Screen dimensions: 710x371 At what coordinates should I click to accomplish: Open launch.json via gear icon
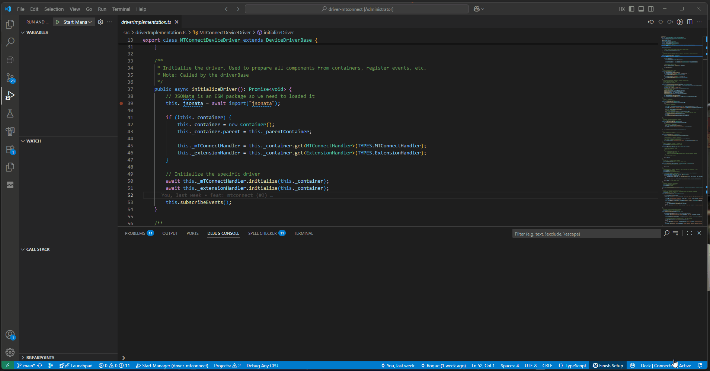point(100,22)
